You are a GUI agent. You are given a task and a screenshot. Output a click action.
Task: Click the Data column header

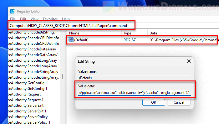tap(153, 33)
